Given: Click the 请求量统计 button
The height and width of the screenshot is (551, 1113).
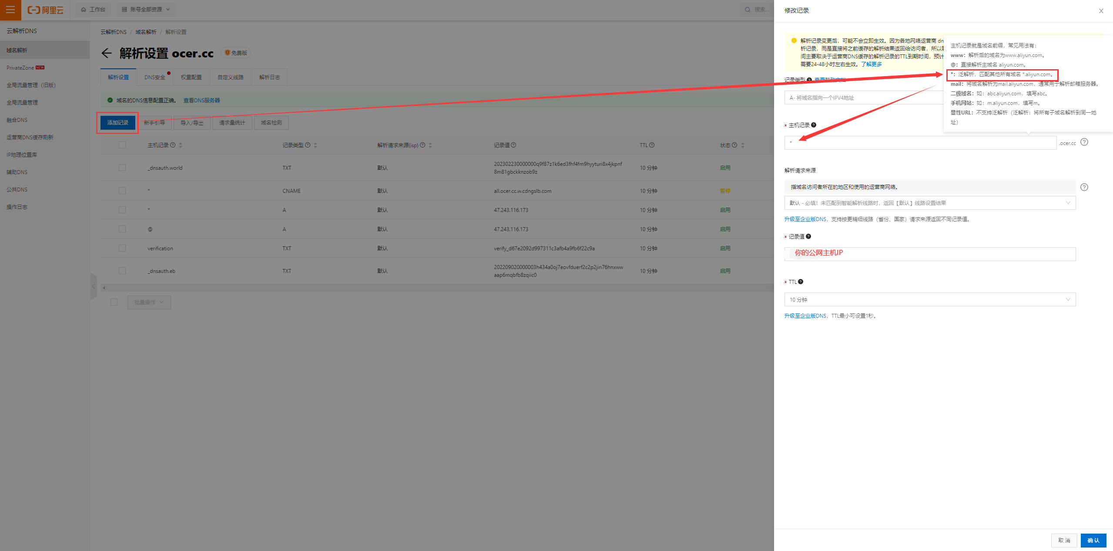Looking at the screenshot, I should 232,123.
